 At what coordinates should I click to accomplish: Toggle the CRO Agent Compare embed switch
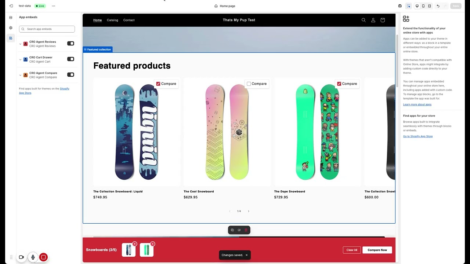(70, 75)
